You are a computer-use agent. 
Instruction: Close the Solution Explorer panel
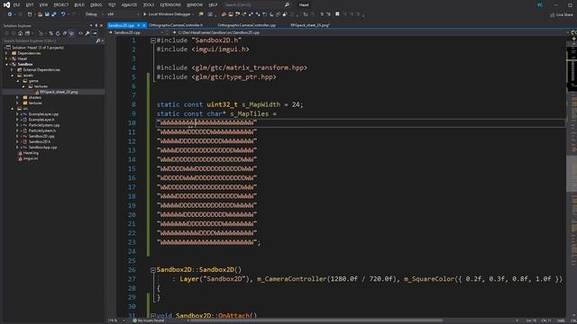(102, 26)
